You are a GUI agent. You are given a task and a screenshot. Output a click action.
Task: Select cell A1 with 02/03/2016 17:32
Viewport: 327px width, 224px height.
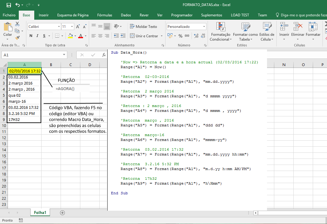pos(25,71)
